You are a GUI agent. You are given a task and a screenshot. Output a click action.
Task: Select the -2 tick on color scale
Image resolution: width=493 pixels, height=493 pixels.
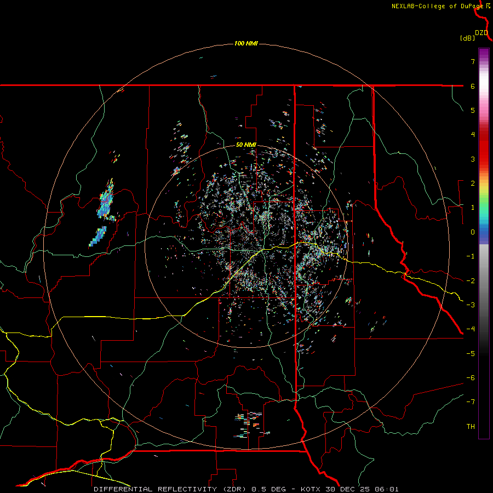click(x=471, y=281)
